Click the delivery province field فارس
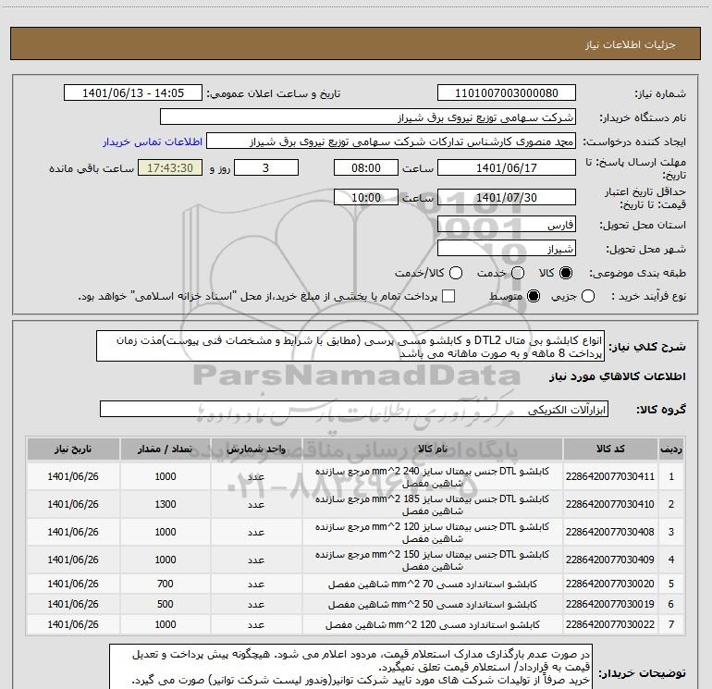 (507, 224)
